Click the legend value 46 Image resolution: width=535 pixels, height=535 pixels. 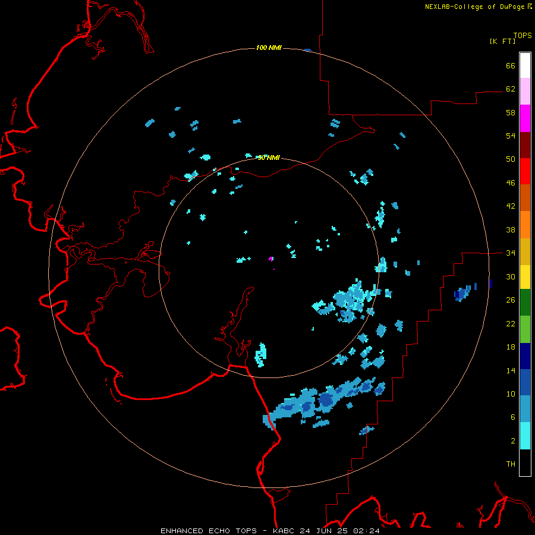click(511, 183)
